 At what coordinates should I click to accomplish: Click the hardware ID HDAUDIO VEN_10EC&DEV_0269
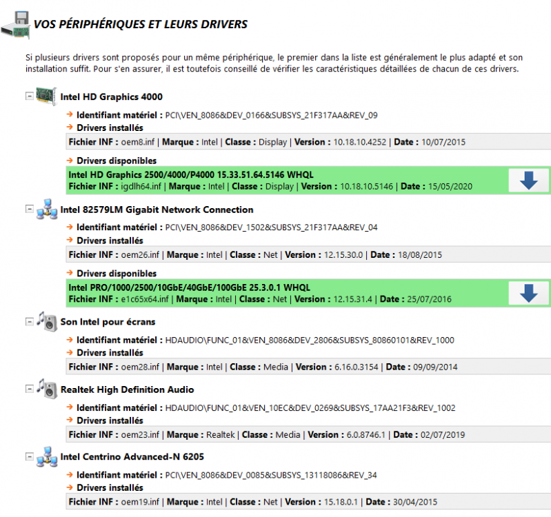coord(310,408)
